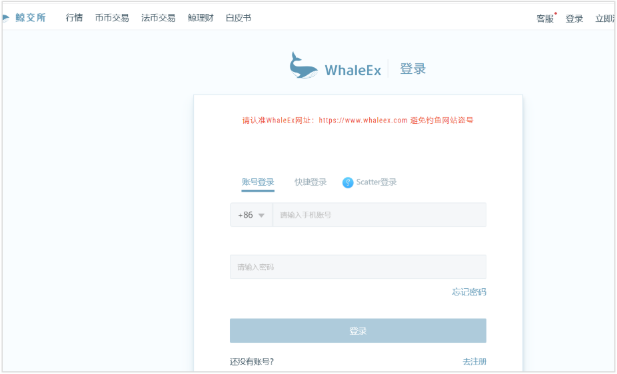The height and width of the screenshot is (374, 617).
Task: Click the Scatter login icon
Action: point(348,182)
